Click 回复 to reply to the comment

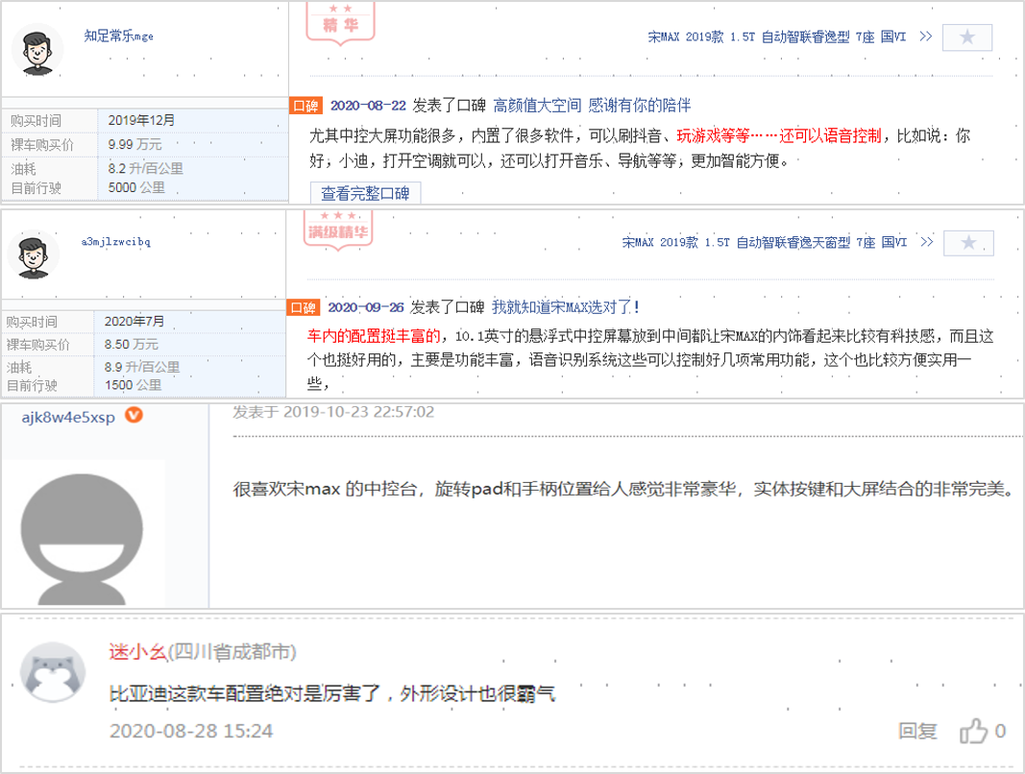click(x=916, y=731)
